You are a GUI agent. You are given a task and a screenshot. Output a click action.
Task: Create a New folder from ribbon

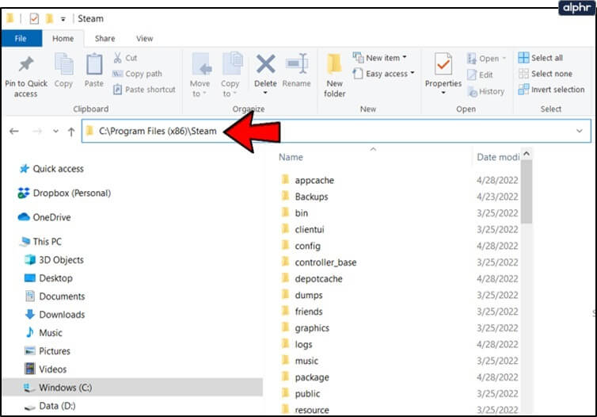coord(334,75)
